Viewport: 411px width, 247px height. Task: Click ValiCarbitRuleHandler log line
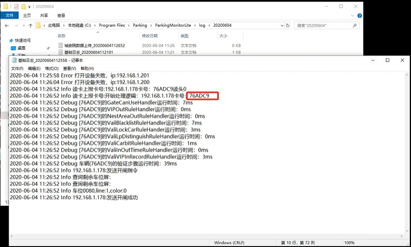(103, 144)
